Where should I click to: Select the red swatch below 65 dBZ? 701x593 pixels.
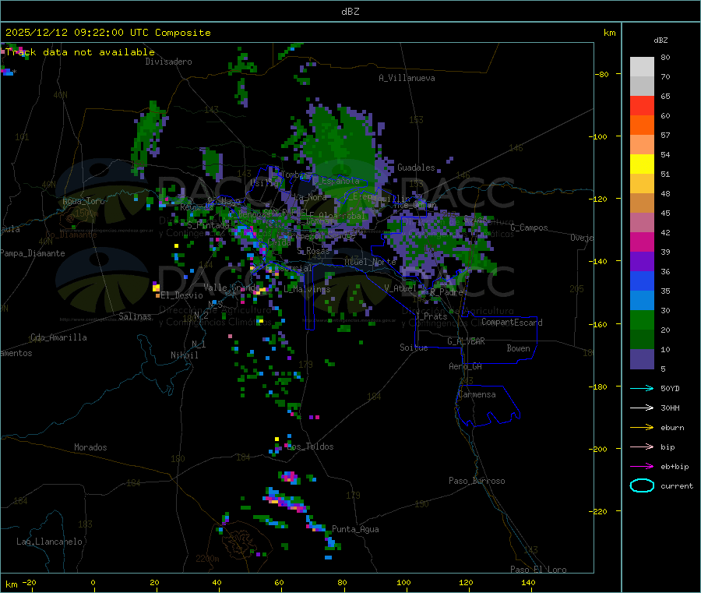(x=642, y=105)
